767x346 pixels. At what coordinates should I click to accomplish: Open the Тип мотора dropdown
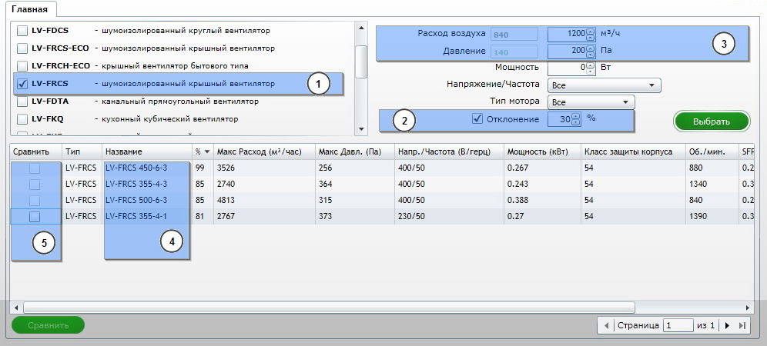(x=591, y=101)
